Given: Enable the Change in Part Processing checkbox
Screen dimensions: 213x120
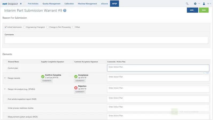Looking at the screenshot, I should (48, 27).
